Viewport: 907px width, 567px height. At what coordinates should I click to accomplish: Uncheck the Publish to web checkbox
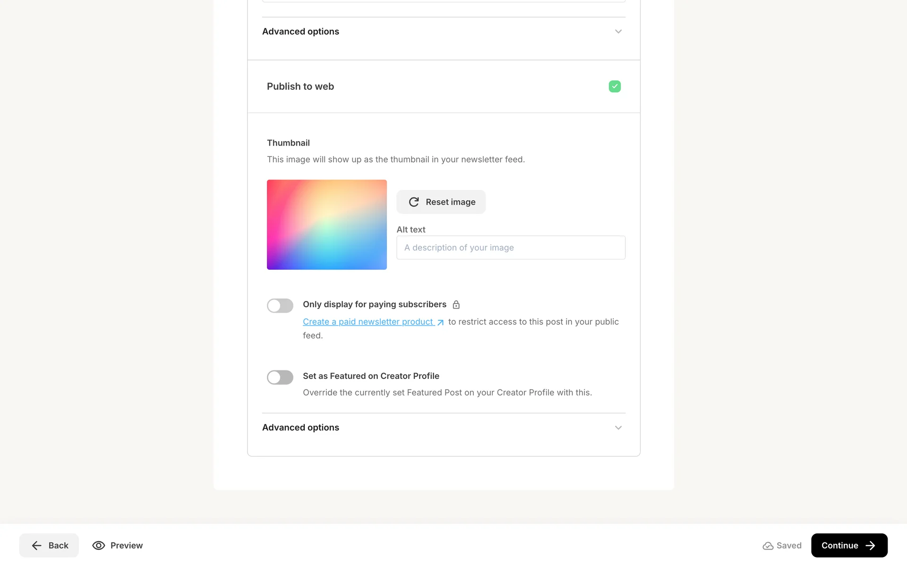(x=615, y=86)
